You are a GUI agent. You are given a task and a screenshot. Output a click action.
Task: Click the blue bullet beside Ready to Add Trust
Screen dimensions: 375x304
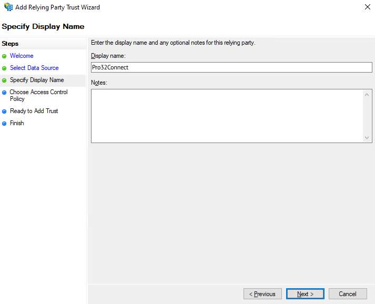click(x=5, y=112)
